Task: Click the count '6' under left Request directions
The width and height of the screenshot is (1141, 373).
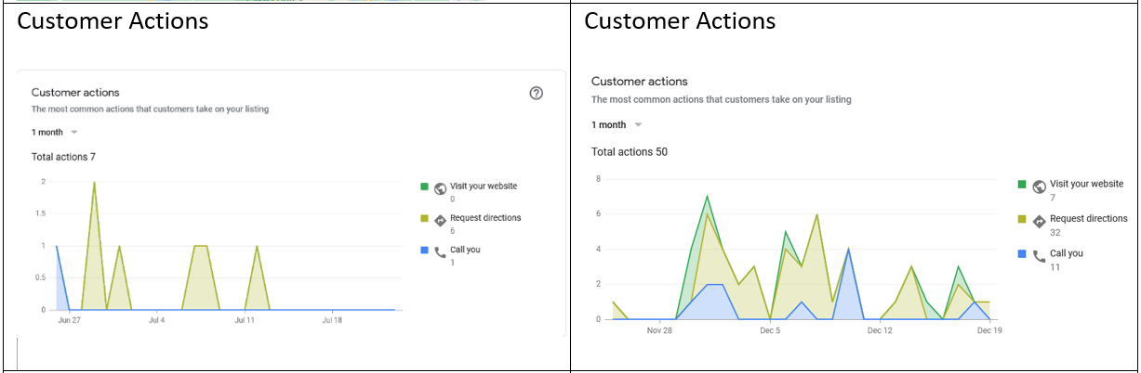Action: pyautogui.click(x=453, y=230)
